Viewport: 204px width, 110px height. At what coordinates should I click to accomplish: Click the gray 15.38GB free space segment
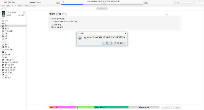(144, 107)
